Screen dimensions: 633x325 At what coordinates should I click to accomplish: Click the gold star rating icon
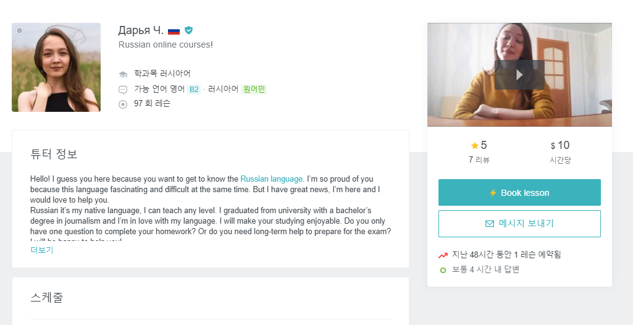pyautogui.click(x=474, y=145)
